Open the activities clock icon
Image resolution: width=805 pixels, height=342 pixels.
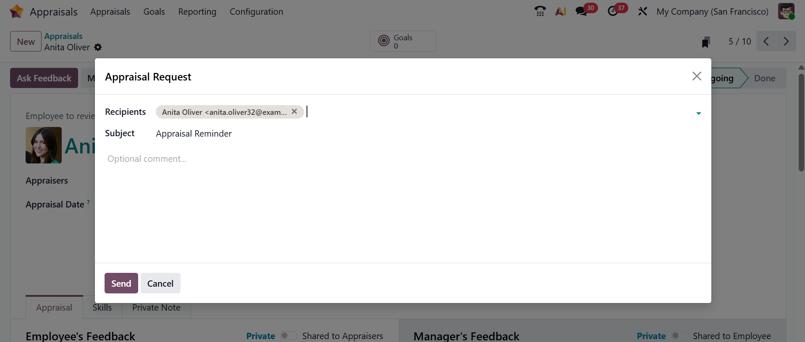tap(613, 11)
